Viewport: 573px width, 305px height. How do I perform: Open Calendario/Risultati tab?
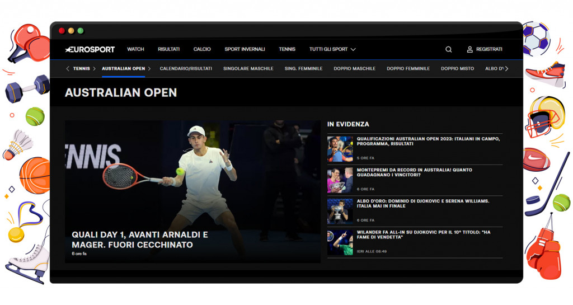tap(186, 69)
